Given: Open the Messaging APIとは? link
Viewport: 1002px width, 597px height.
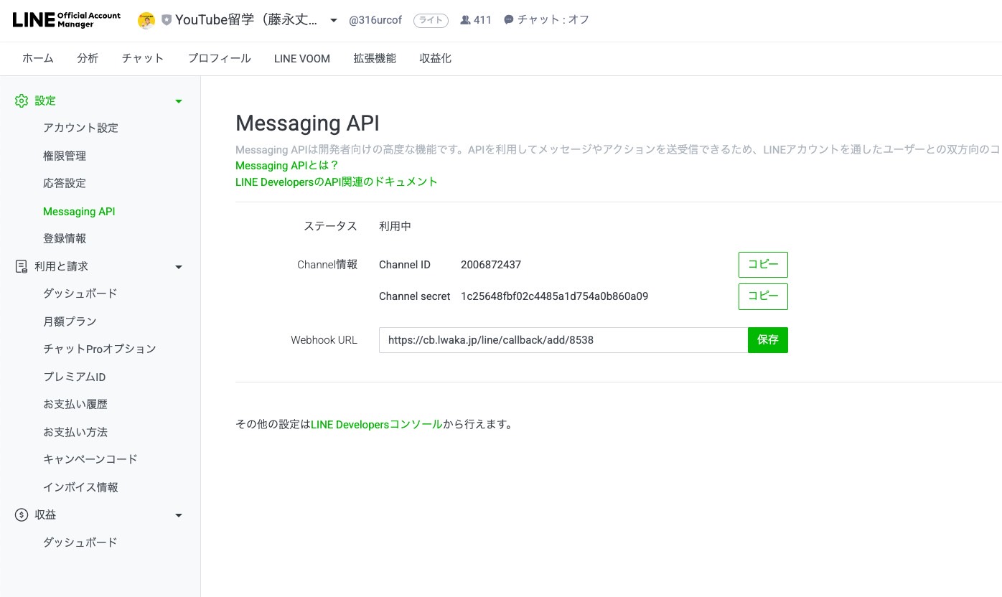Looking at the screenshot, I should click(287, 166).
